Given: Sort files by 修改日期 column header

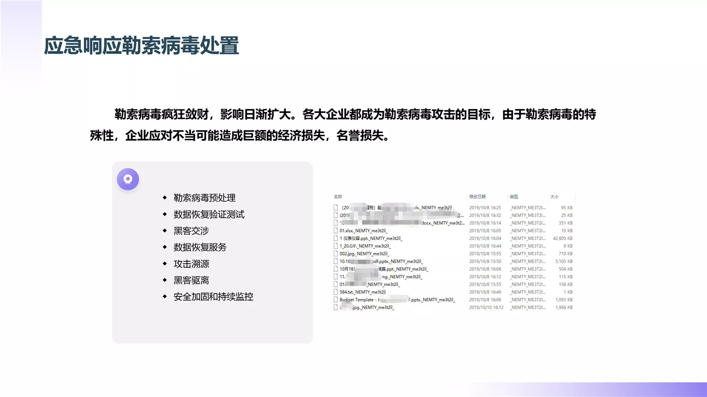Looking at the screenshot, I should click(x=477, y=197).
